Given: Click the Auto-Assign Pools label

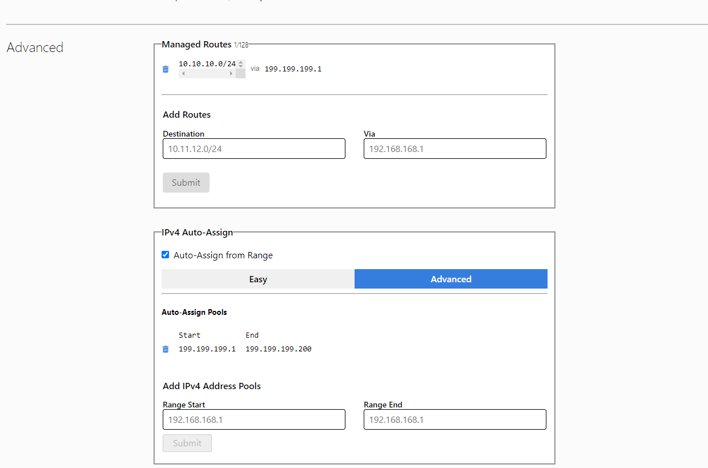Looking at the screenshot, I should [194, 313].
